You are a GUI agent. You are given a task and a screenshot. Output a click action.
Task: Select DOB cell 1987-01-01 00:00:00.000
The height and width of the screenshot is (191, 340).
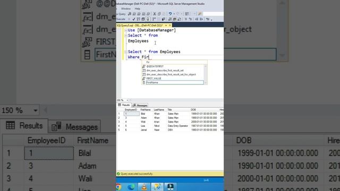(204, 126)
